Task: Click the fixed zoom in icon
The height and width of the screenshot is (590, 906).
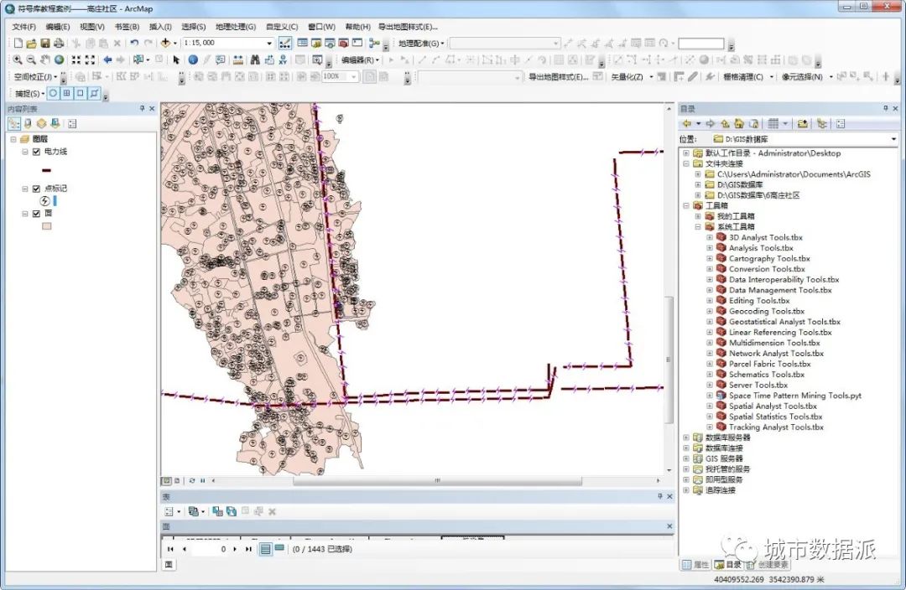Action: pyautogui.click(x=75, y=60)
